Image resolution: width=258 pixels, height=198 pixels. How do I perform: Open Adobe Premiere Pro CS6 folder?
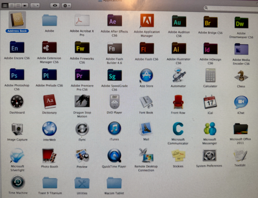(82, 75)
